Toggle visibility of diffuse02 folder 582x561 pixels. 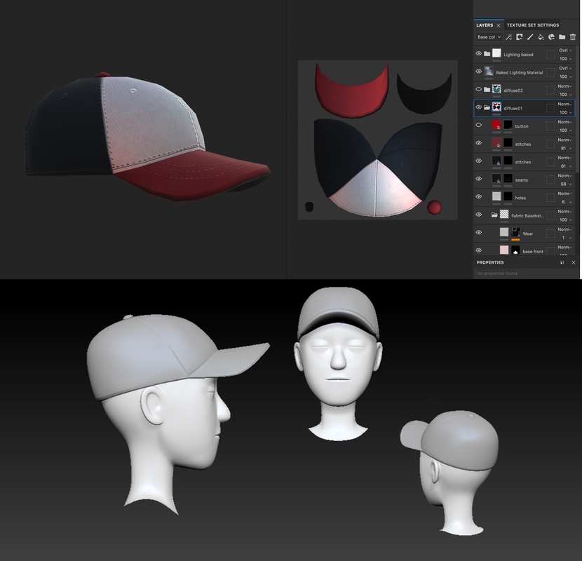479,89
